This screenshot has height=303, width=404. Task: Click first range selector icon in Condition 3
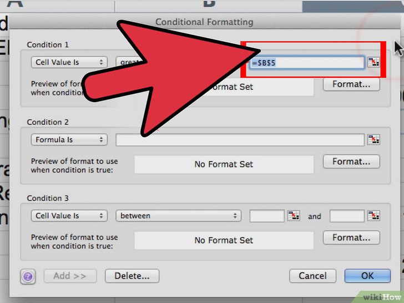(x=294, y=215)
